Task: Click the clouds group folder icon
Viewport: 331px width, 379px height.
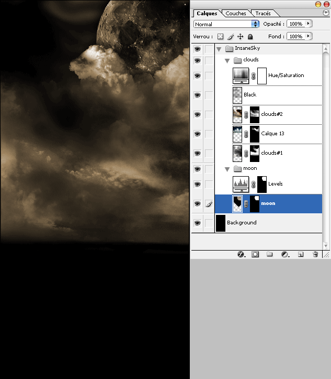Action: (x=238, y=60)
